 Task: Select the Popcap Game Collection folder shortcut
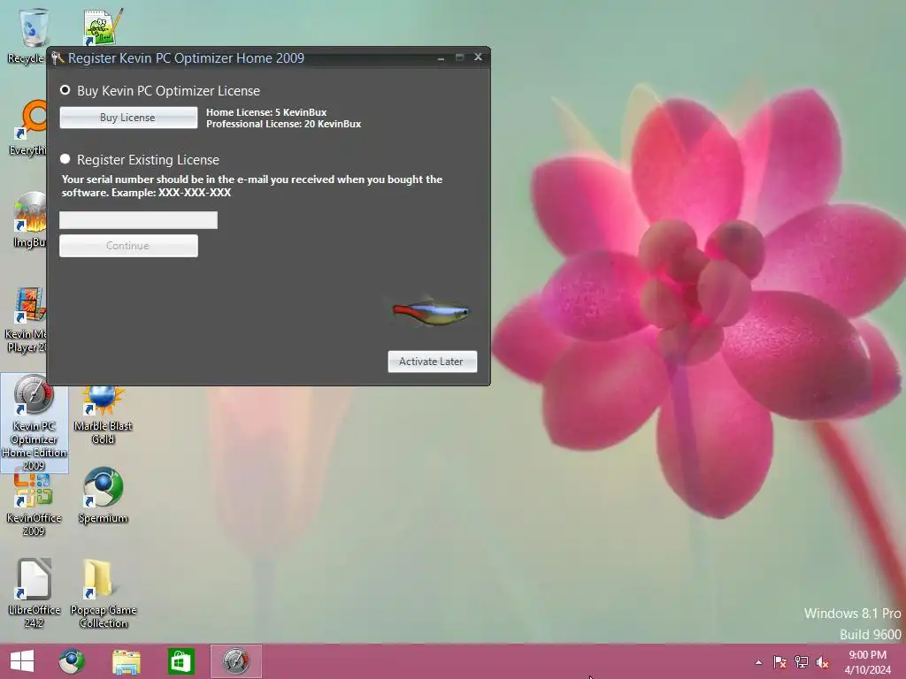pos(103,593)
